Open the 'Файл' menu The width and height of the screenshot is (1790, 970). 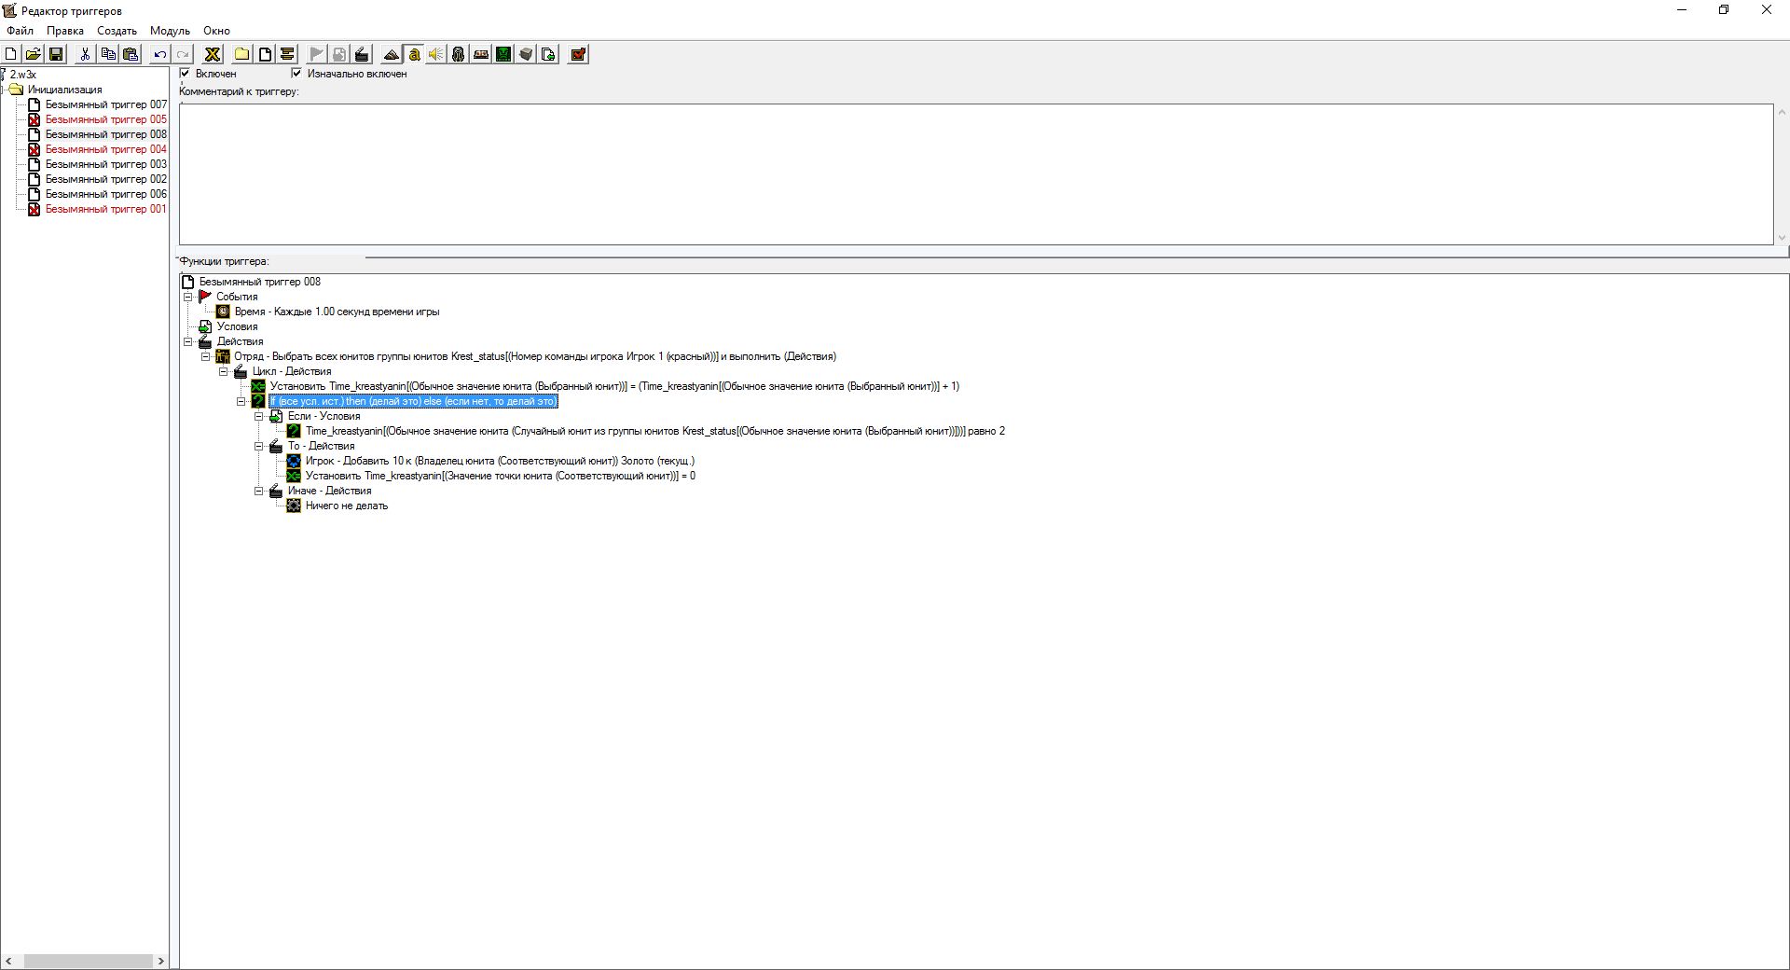tap(20, 31)
